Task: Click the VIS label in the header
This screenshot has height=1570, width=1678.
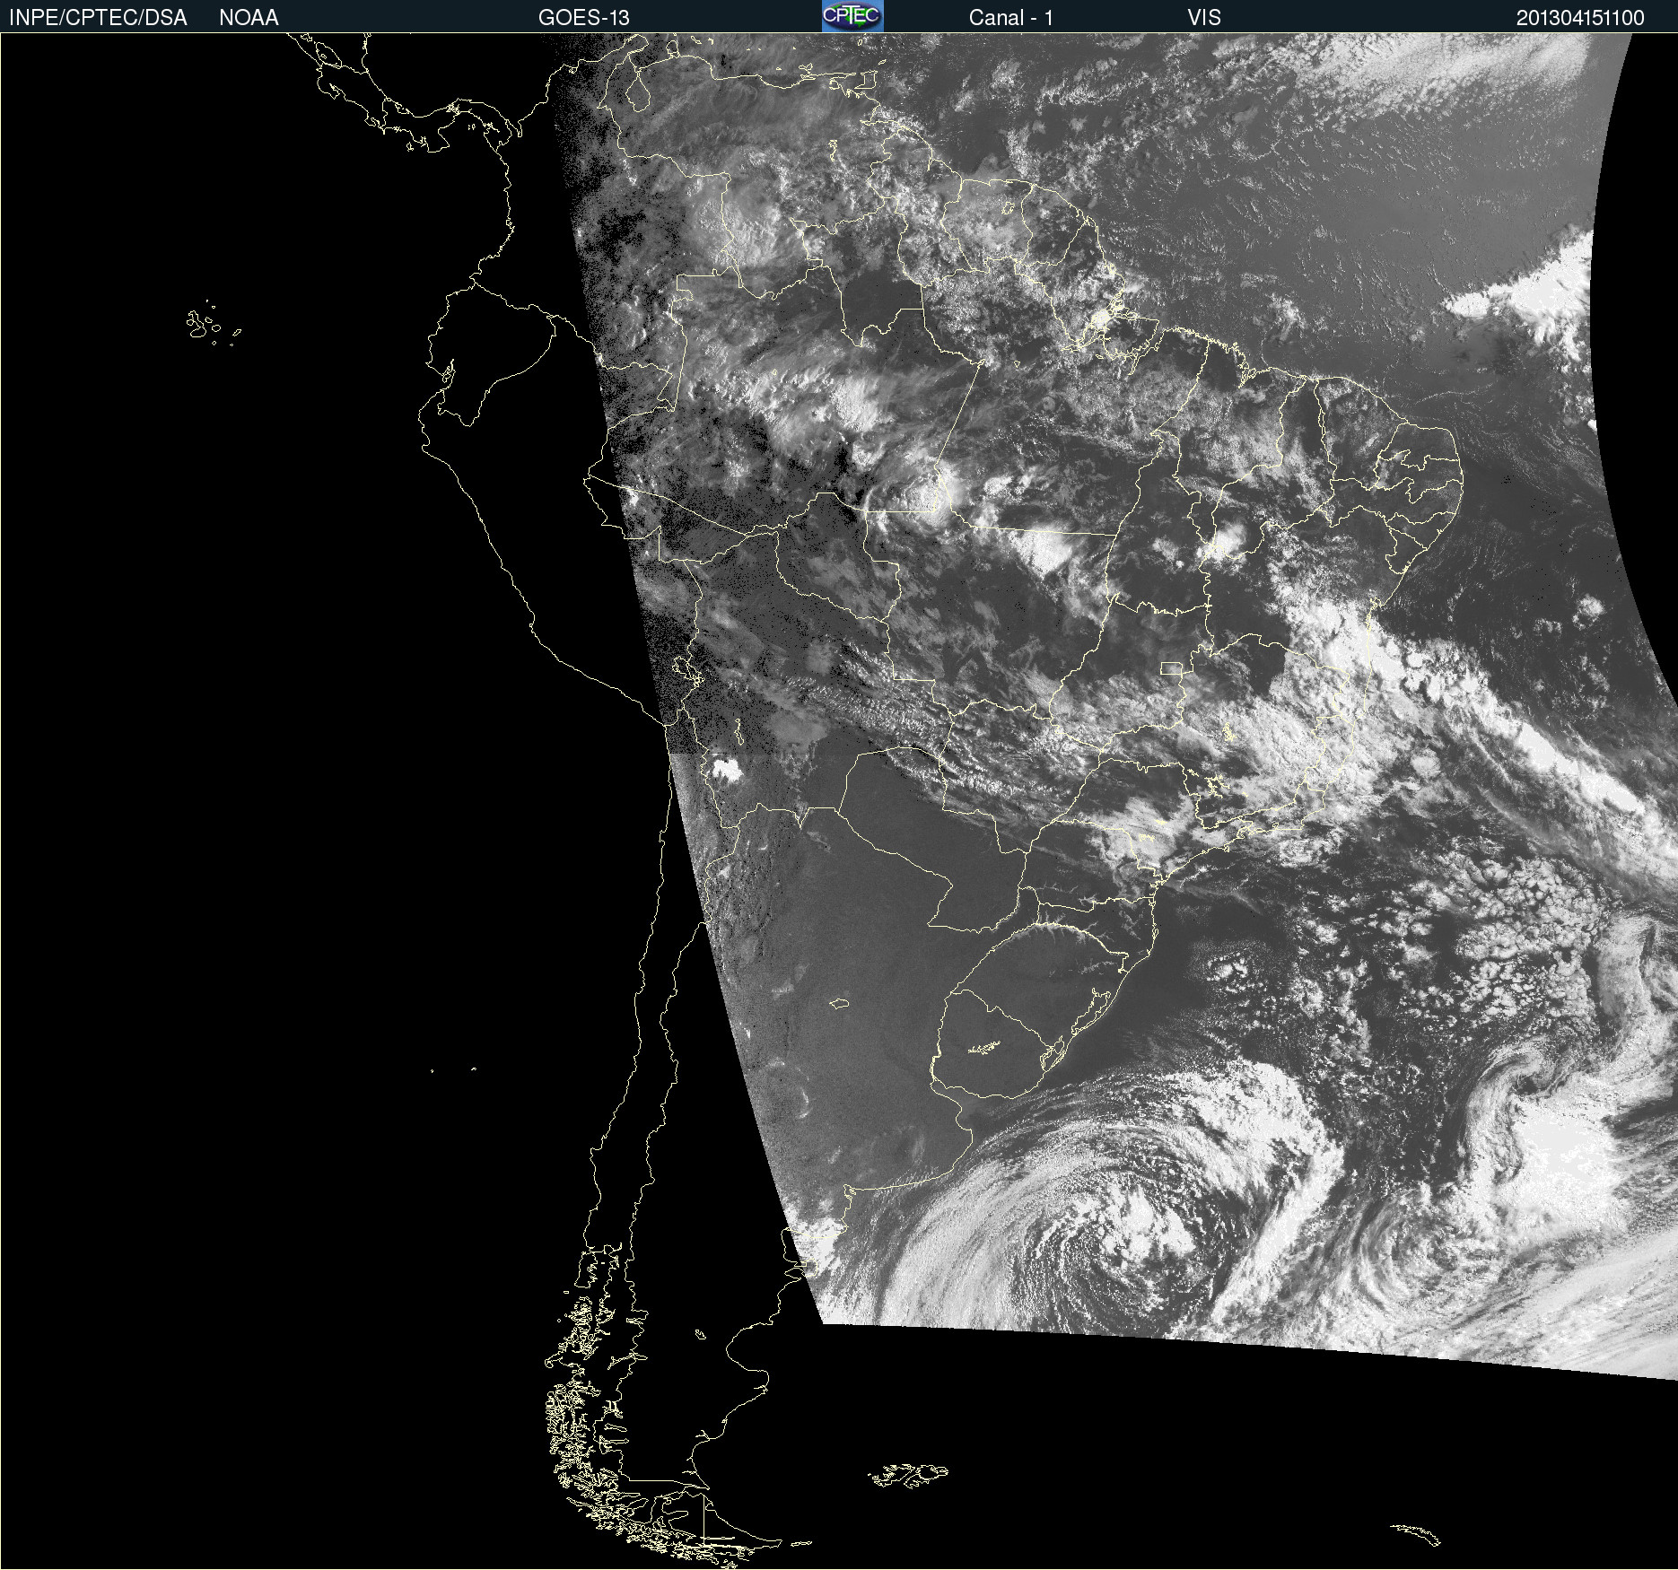Action: (x=1204, y=18)
